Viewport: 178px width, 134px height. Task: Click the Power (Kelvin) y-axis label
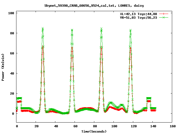pyautogui.click(x=3, y=67)
